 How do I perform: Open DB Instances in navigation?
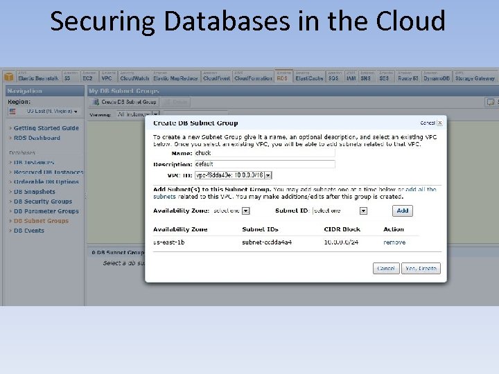tap(34, 162)
